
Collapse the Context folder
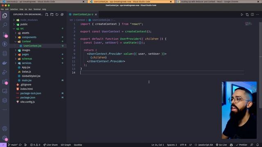point(16,42)
